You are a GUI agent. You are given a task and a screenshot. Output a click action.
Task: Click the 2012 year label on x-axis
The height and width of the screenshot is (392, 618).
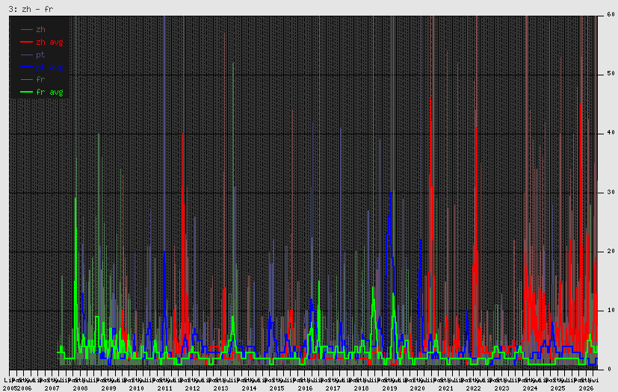(x=192, y=388)
